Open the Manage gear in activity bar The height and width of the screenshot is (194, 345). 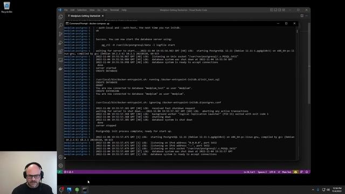coord(61,165)
